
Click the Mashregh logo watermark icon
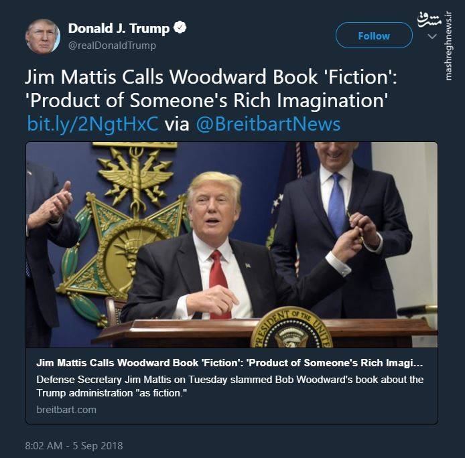point(429,20)
